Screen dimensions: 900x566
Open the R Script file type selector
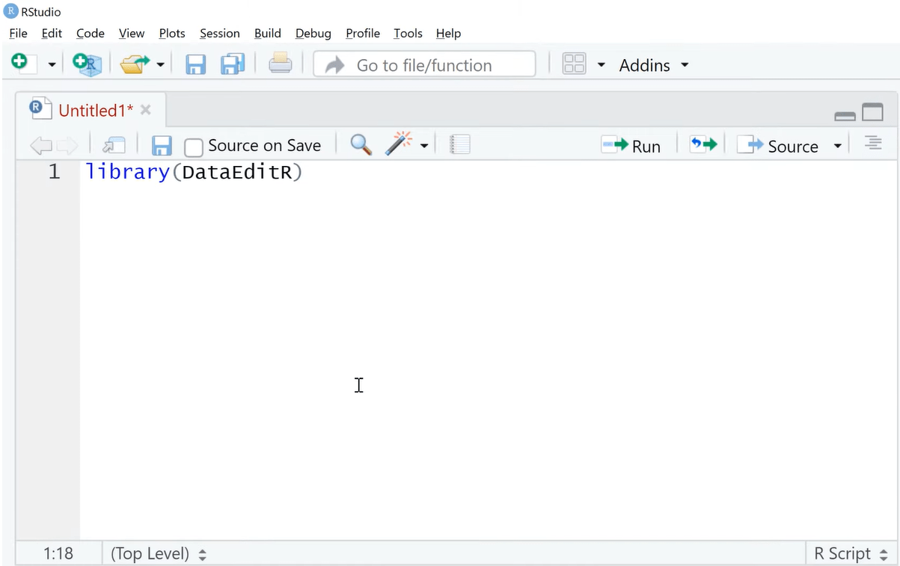click(x=851, y=553)
